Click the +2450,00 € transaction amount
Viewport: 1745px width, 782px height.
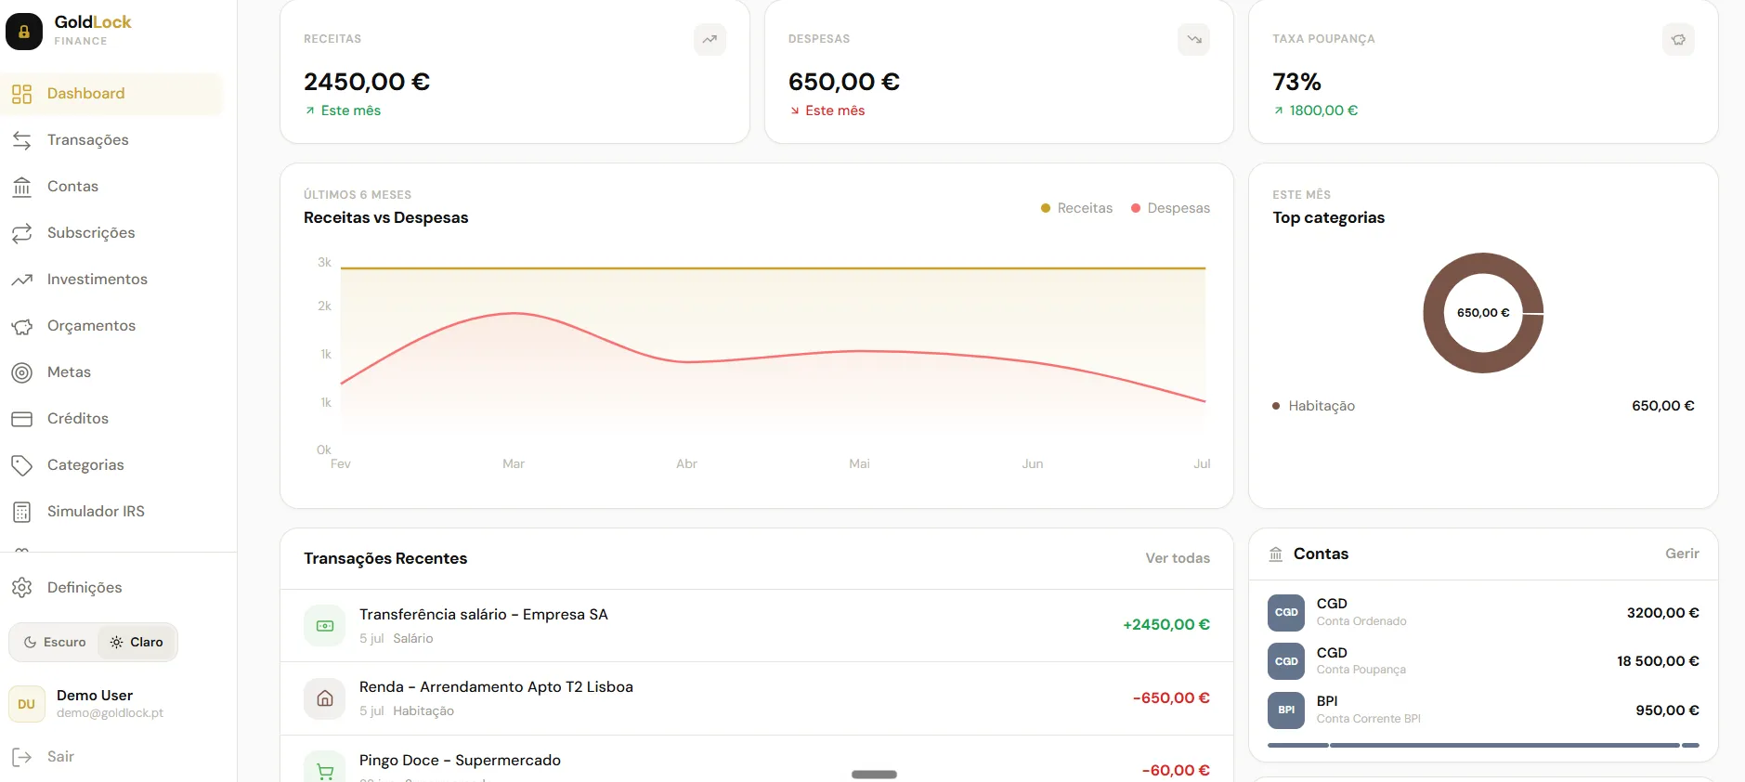point(1166,625)
